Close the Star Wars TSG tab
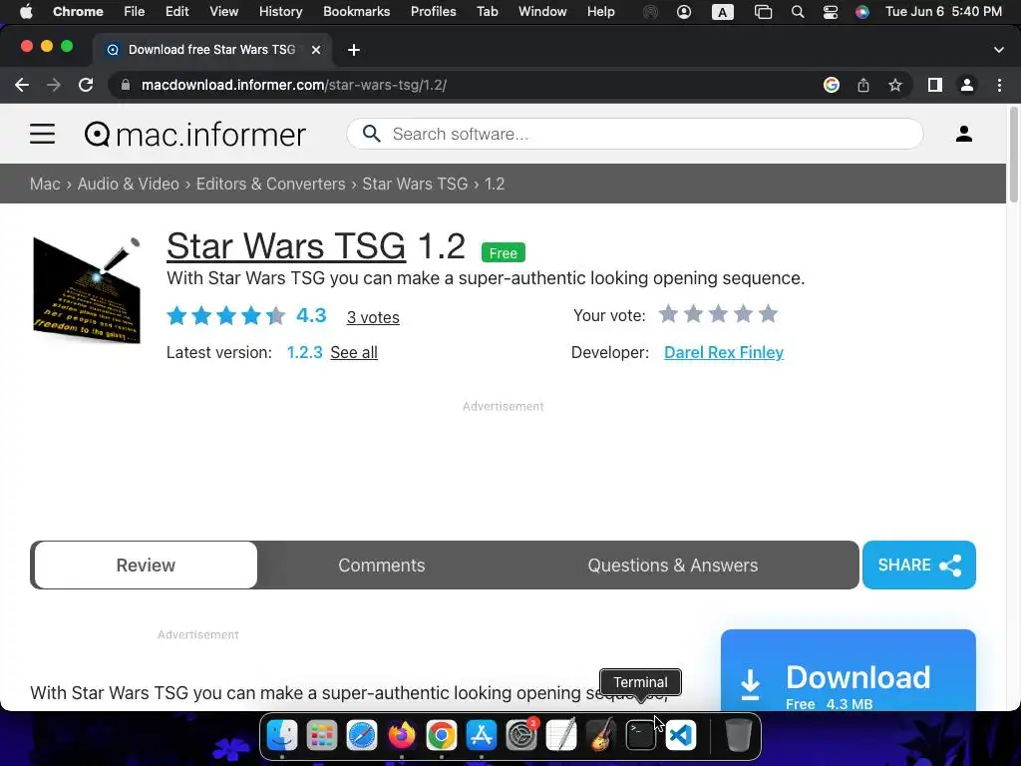This screenshot has width=1021, height=766. coord(316,50)
